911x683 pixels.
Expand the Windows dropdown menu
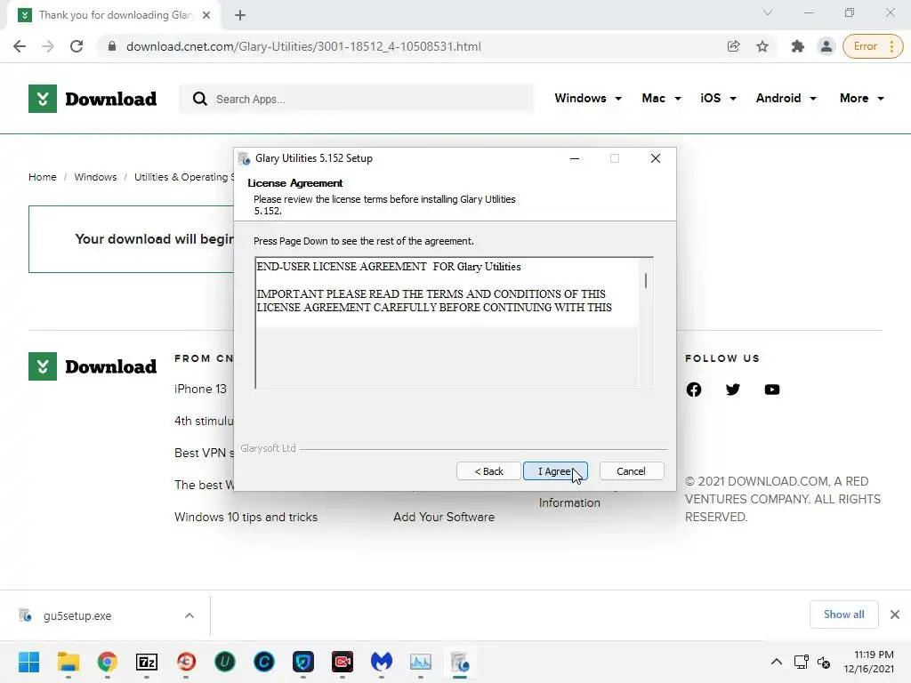(x=588, y=98)
